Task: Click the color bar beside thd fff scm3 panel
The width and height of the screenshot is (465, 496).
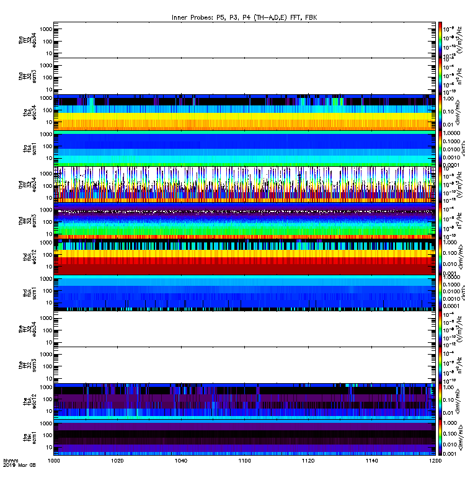Action: [x=440, y=221]
